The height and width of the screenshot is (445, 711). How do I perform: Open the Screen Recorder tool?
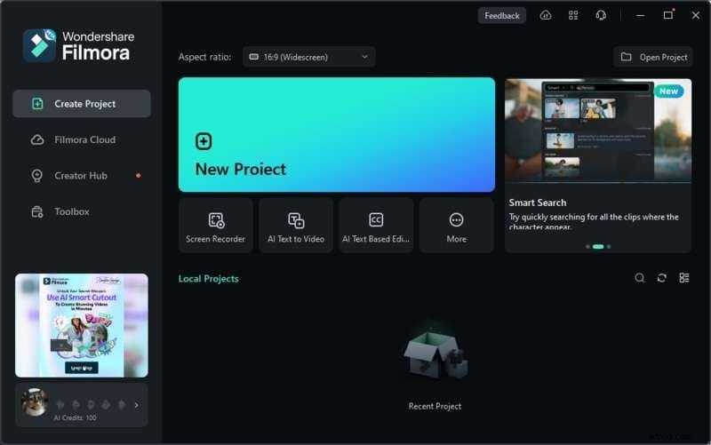215,226
